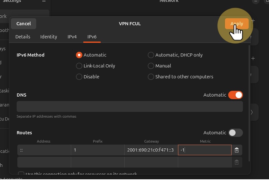Viewport: 269px width, 181px height.
Task: Switch to the IPv4 tab
Action: tap(72, 37)
